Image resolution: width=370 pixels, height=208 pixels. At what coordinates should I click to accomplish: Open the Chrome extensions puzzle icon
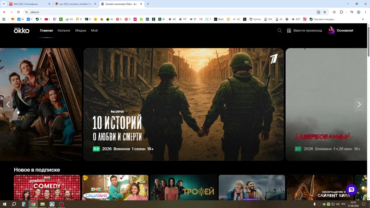(341, 12)
